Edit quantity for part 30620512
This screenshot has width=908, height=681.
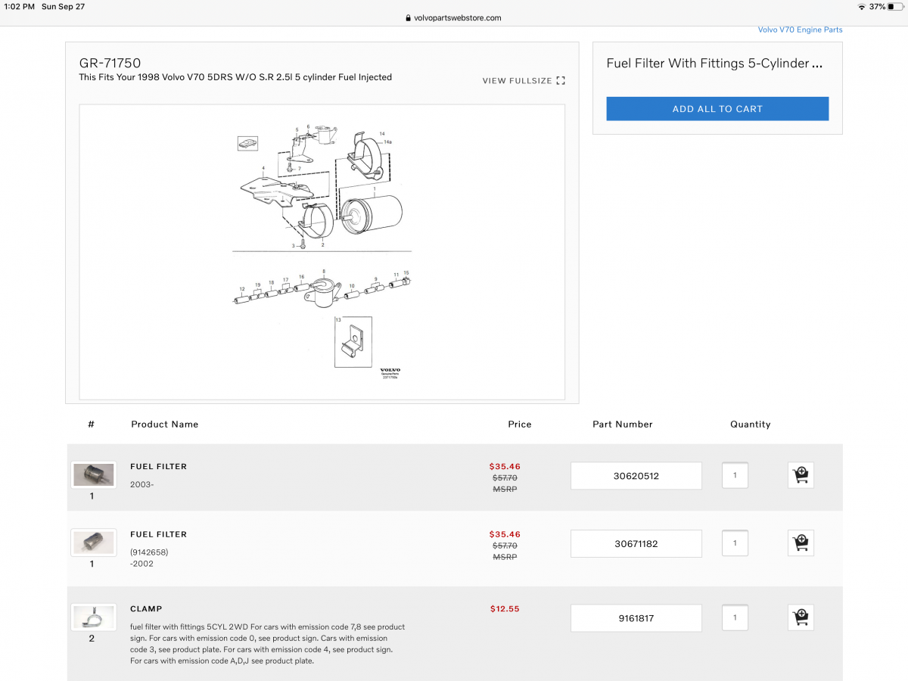735,476
